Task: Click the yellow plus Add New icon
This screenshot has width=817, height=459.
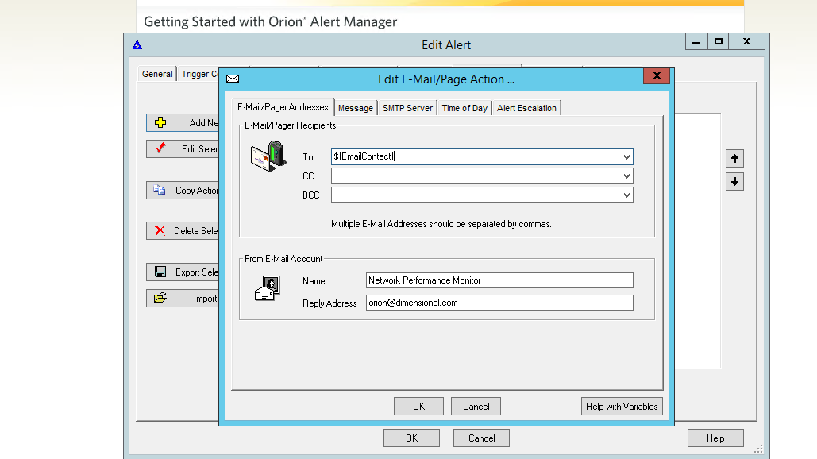Action: (160, 122)
